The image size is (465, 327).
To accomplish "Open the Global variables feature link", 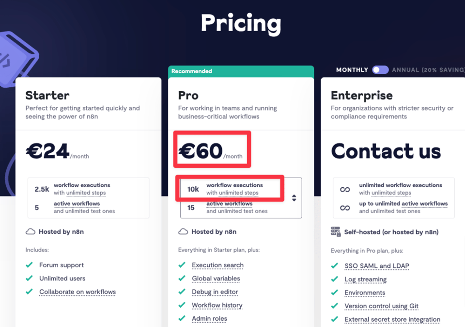I will 216,278.
